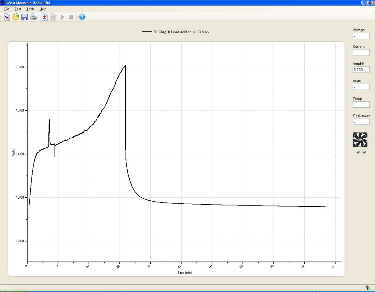Click the Temp readout field
The height and width of the screenshot is (292, 375).
click(x=361, y=104)
